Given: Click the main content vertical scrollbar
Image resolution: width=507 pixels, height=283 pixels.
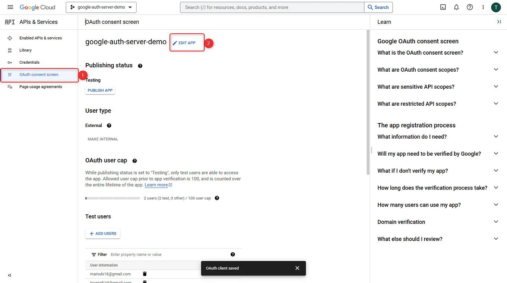Looking at the screenshot, I should (x=368, y=102).
